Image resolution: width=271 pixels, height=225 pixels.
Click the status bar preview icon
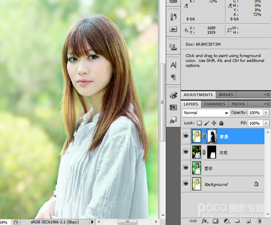[x=16, y=222]
